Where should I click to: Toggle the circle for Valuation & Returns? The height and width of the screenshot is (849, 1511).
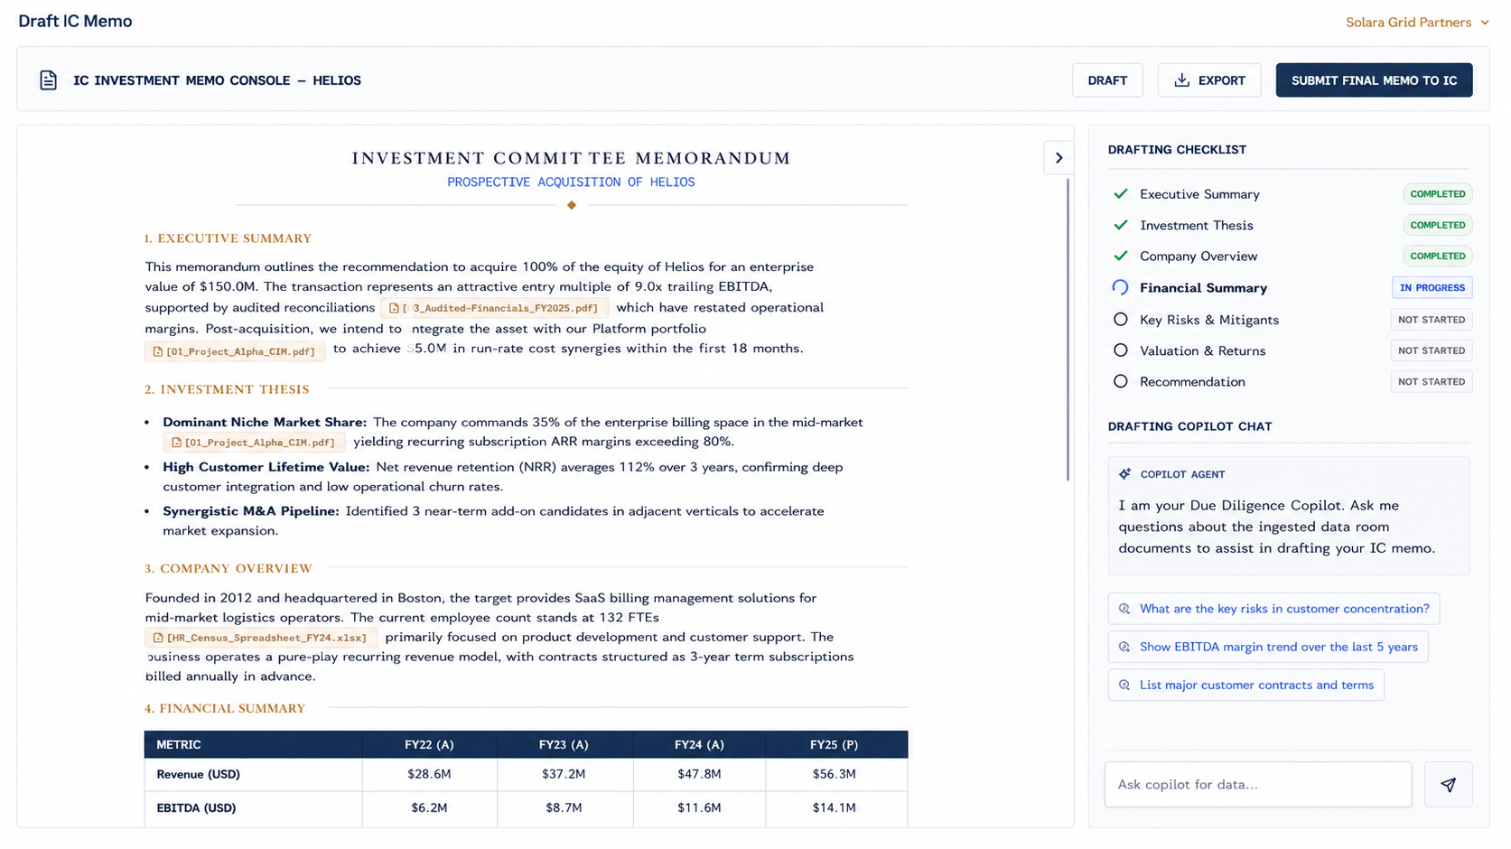tap(1121, 350)
